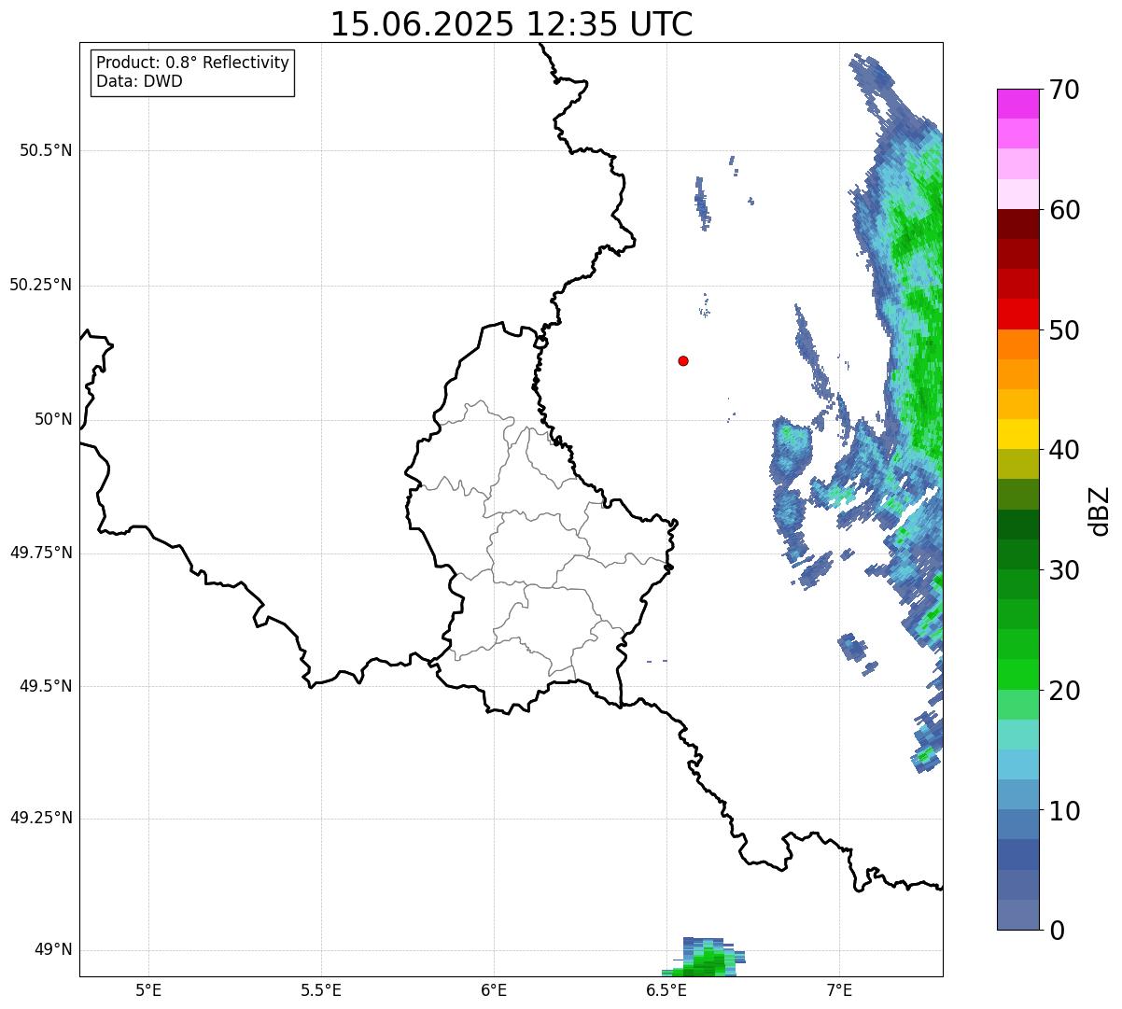
Task: Click the 'Data: DWD' label
Action: pos(140,81)
